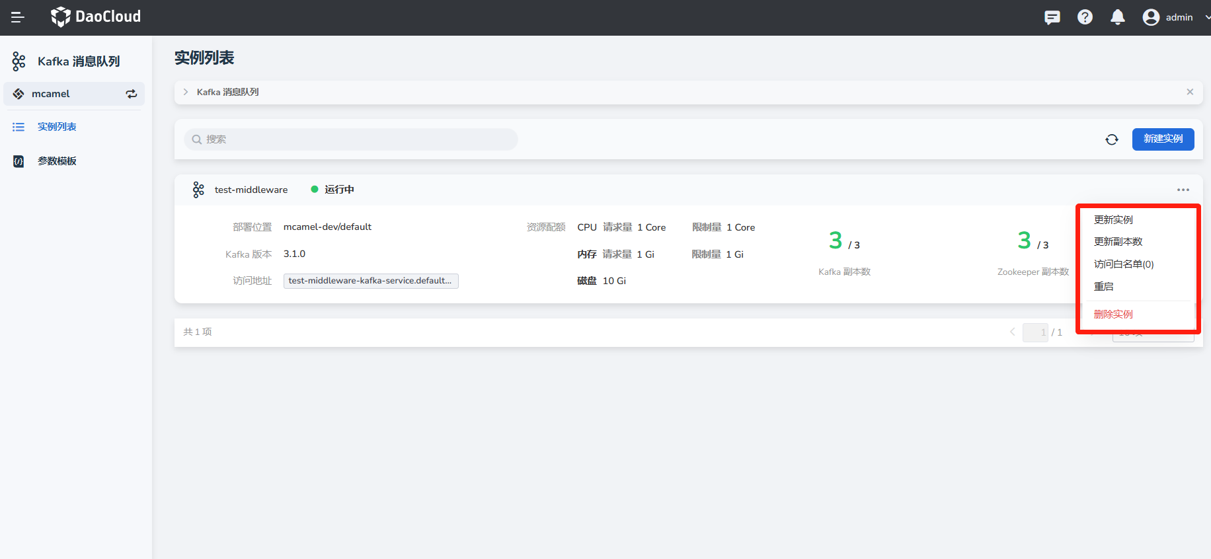Click the admin user avatar icon
This screenshot has height=559, width=1211.
[x=1151, y=17]
